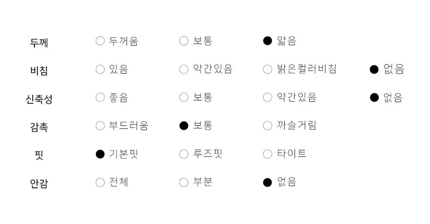The image size is (430, 224).
Task: Click 없음 in the 신축성 row
Action: (374, 97)
